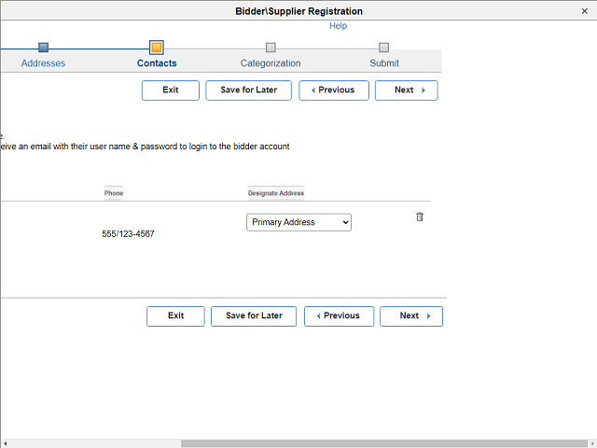Click the top Next button
The image size is (597, 448).
point(407,91)
